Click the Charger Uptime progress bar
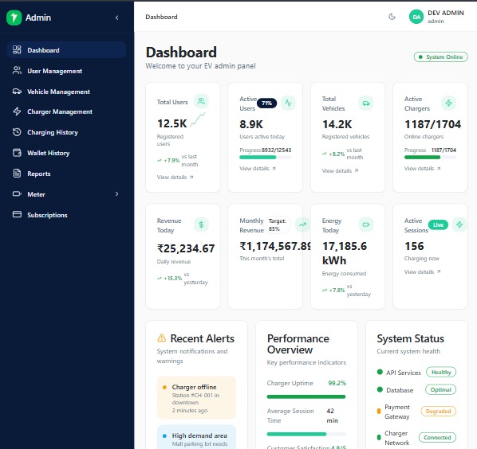This screenshot has height=449, width=477. coord(306,396)
